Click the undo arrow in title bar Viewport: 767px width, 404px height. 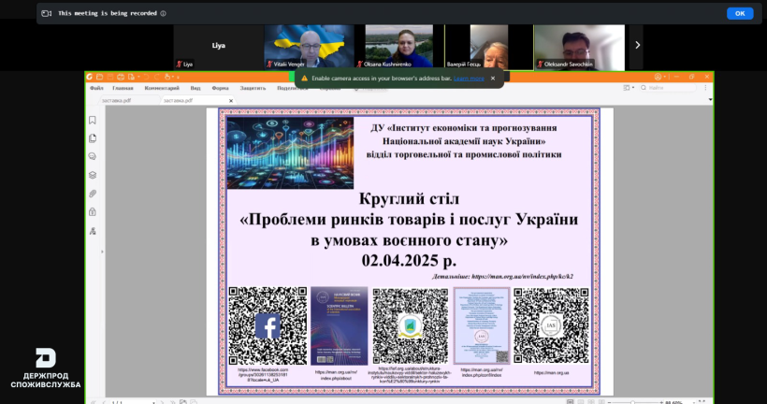(146, 77)
